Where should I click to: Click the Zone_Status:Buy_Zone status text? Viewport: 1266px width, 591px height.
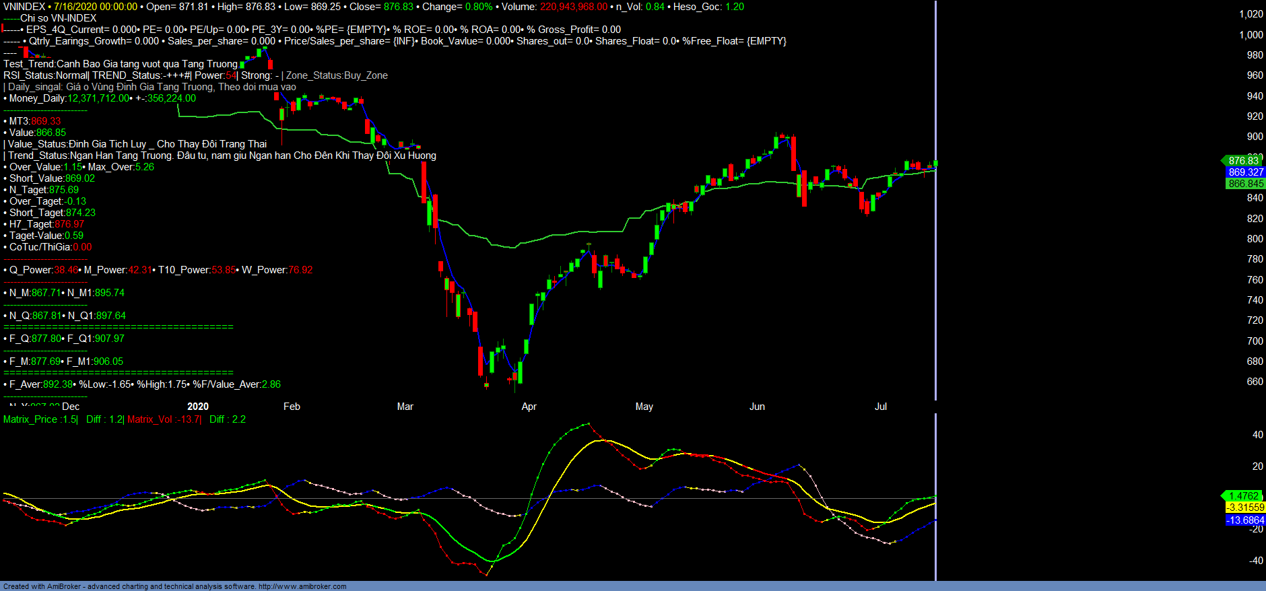[x=337, y=75]
